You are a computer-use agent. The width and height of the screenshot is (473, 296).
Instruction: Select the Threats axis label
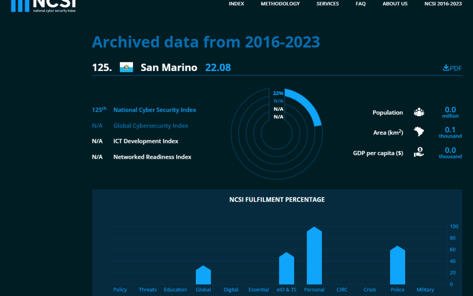pyautogui.click(x=148, y=289)
